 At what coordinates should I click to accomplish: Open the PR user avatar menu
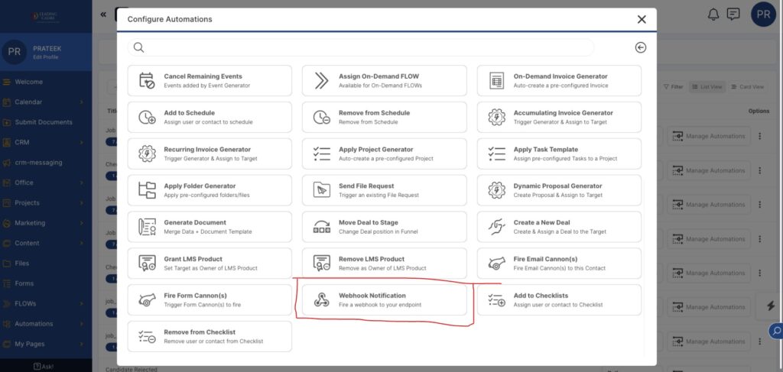coord(763,15)
